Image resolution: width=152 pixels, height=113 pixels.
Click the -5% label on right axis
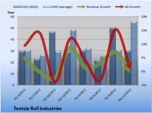tap(144, 85)
